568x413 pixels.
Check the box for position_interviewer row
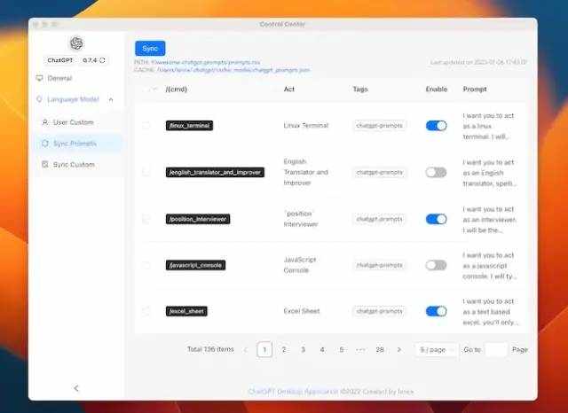[146, 219]
